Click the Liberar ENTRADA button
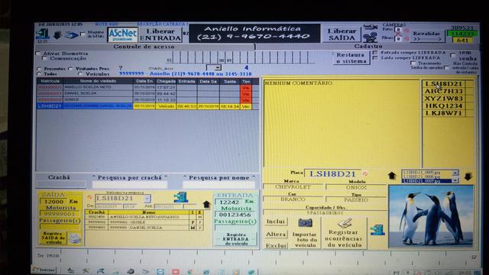Screen dimensions: 489x275 coord(160,34)
